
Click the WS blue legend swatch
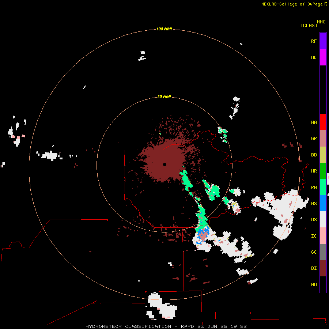point(323,203)
